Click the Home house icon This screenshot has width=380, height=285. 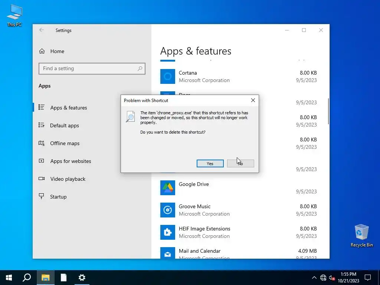[x=42, y=51]
